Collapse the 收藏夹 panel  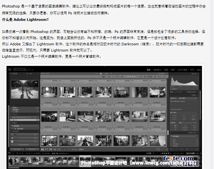(x=11, y=123)
